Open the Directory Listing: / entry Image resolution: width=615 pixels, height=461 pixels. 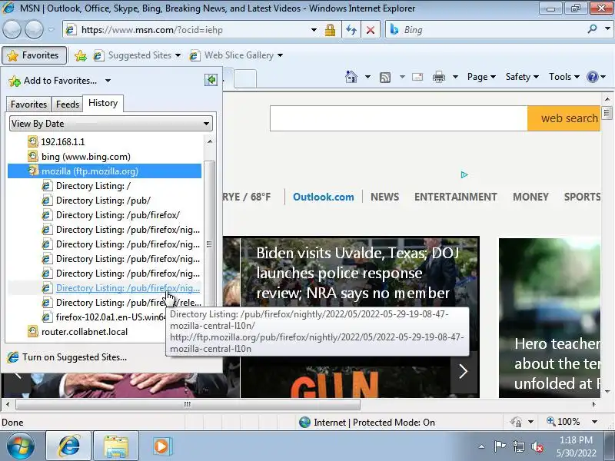[x=93, y=186]
